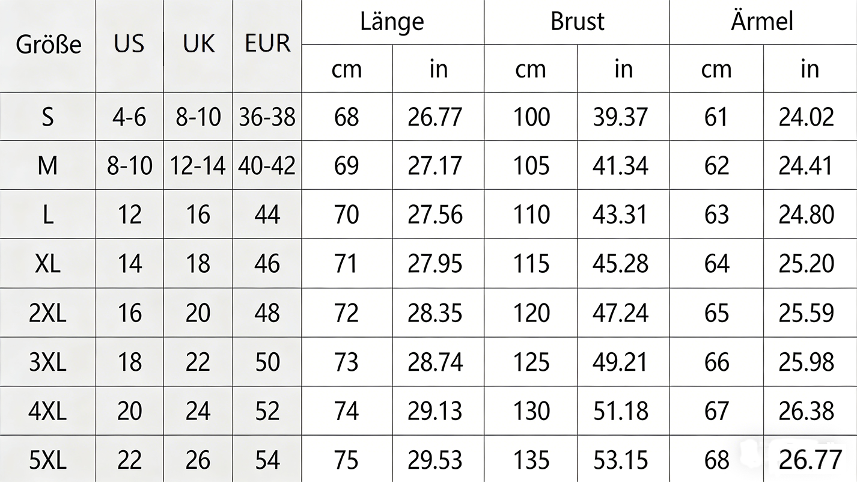
Task: Select the 12-14 UK size cell
Action: [x=198, y=166]
